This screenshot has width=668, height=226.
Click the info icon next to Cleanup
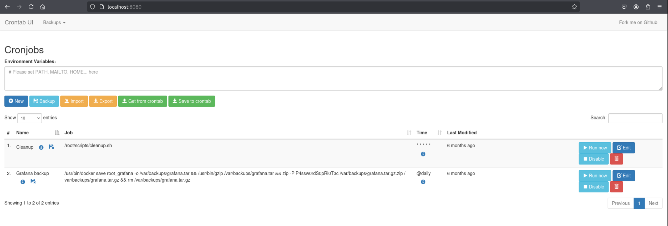click(41, 147)
